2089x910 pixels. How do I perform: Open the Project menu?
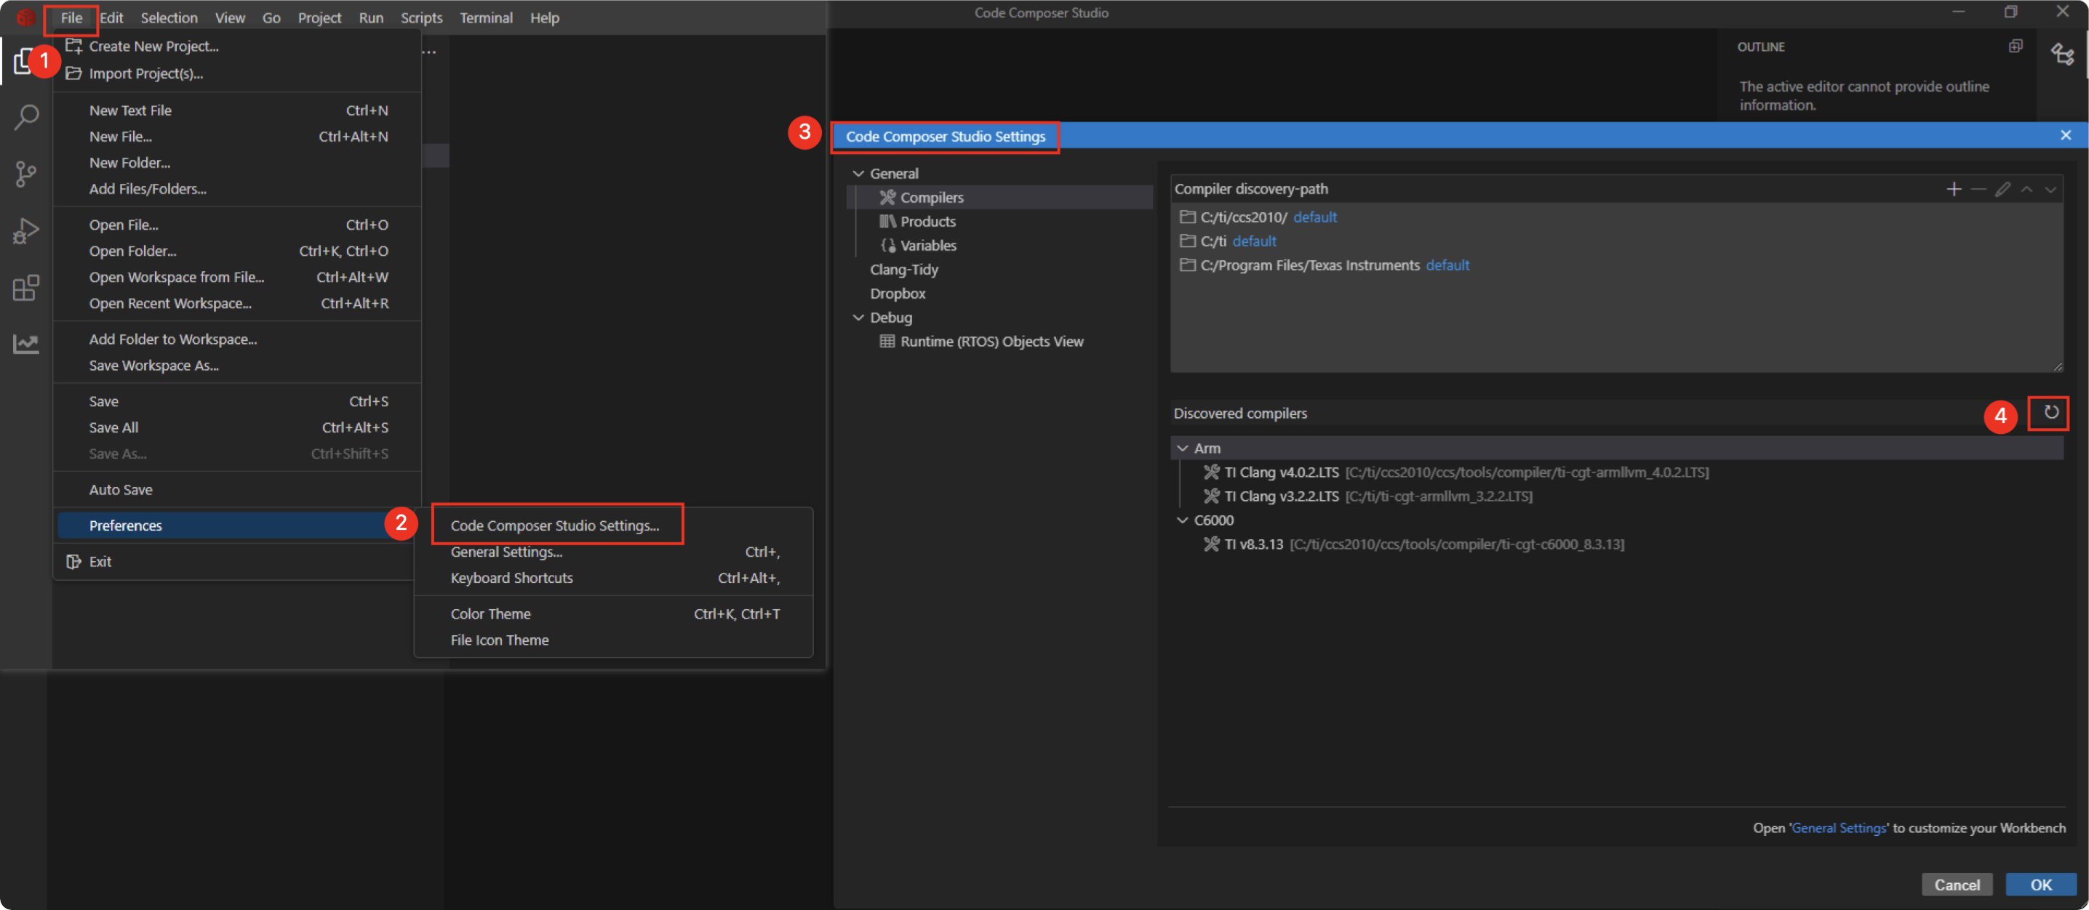[x=319, y=17]
